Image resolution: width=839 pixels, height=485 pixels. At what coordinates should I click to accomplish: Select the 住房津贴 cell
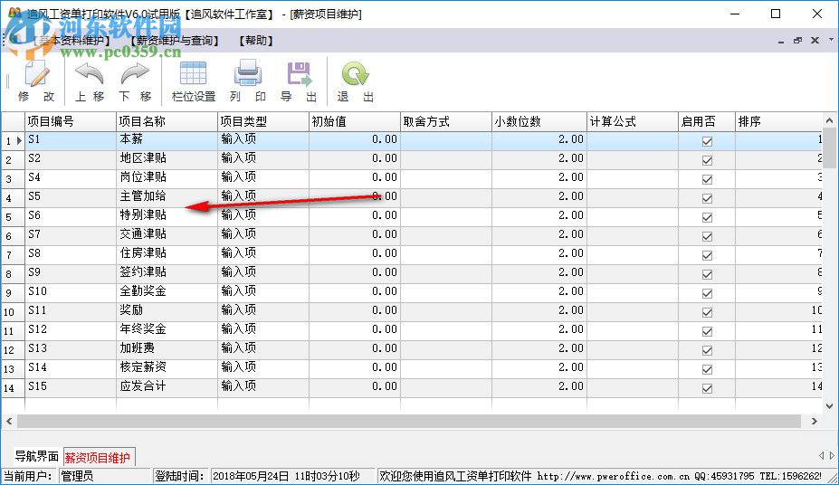click(167, 253)
